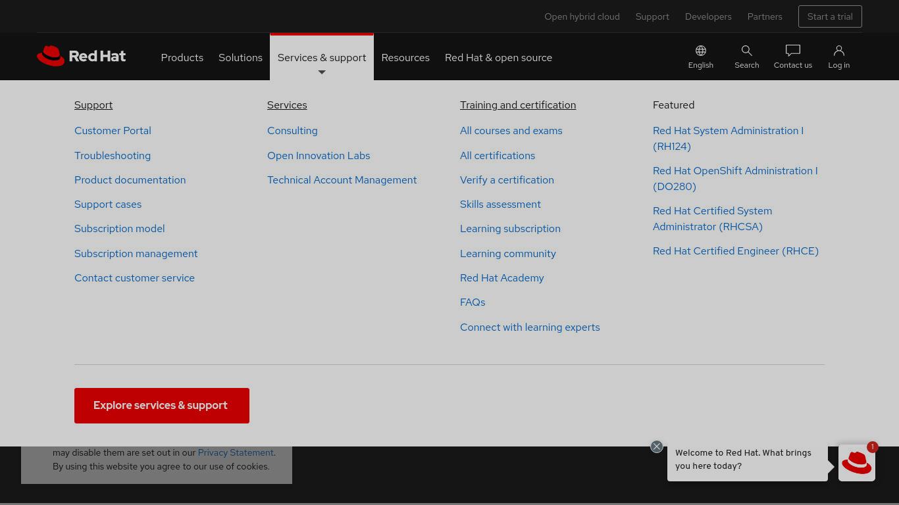The height and width of the screenshot is (505, 899).
Task: Open FAQs link
Action: pos(473,302)
